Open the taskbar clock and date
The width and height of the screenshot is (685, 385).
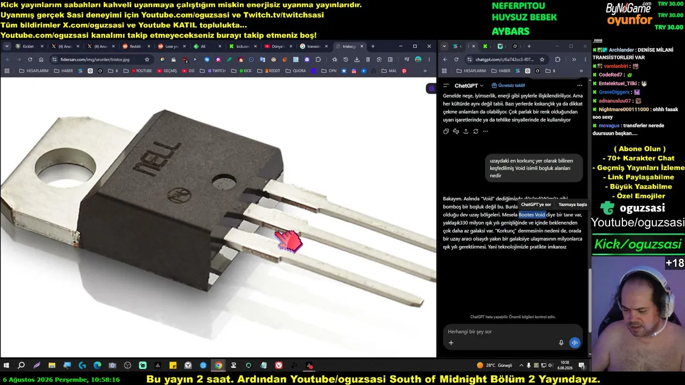(x=565, y=366)
